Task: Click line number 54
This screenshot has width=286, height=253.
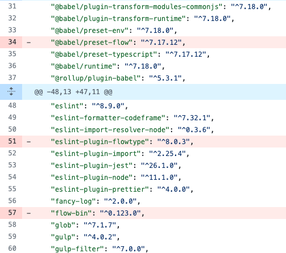Action: [x=12, y=177]
